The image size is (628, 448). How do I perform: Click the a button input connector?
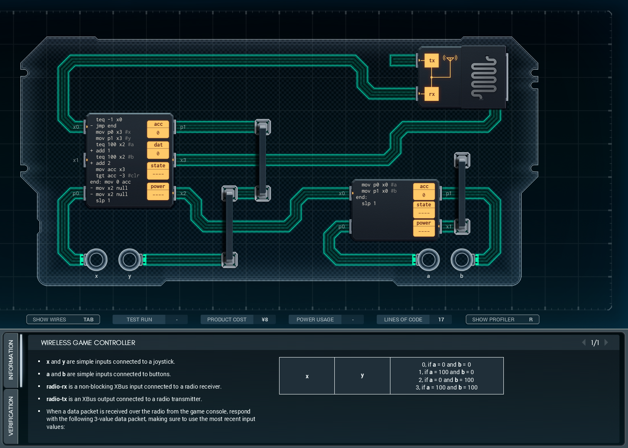(x=428, y=260)
